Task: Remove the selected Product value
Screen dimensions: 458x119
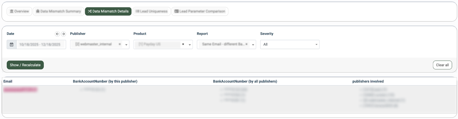Action: tap(183, 44)
